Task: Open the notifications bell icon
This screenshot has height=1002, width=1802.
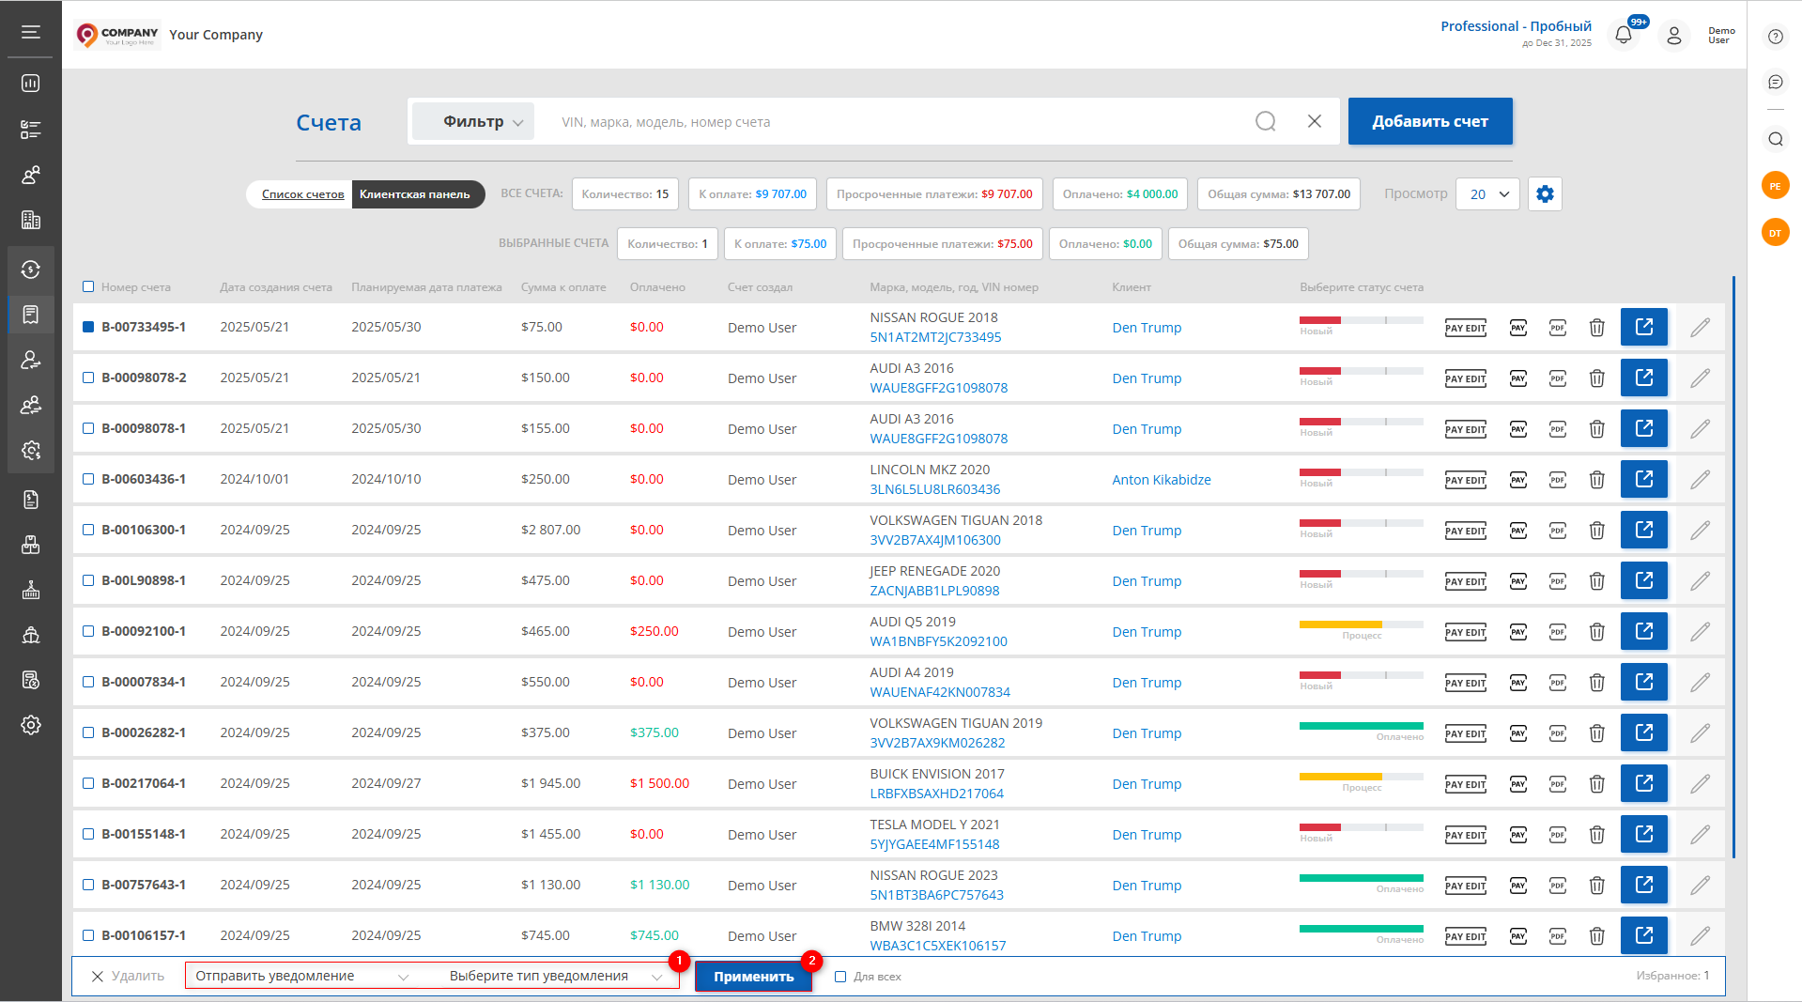Action: [x=1624, y=36]
